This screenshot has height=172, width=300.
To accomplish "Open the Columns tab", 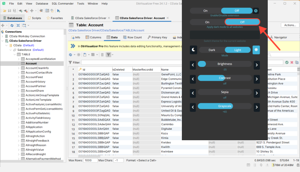I will pos(93,37).
